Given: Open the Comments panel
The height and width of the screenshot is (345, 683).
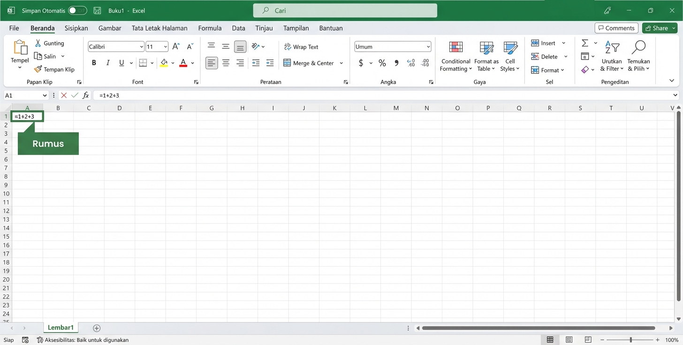Looking at the screenshot, I should [x=616, y=28].
